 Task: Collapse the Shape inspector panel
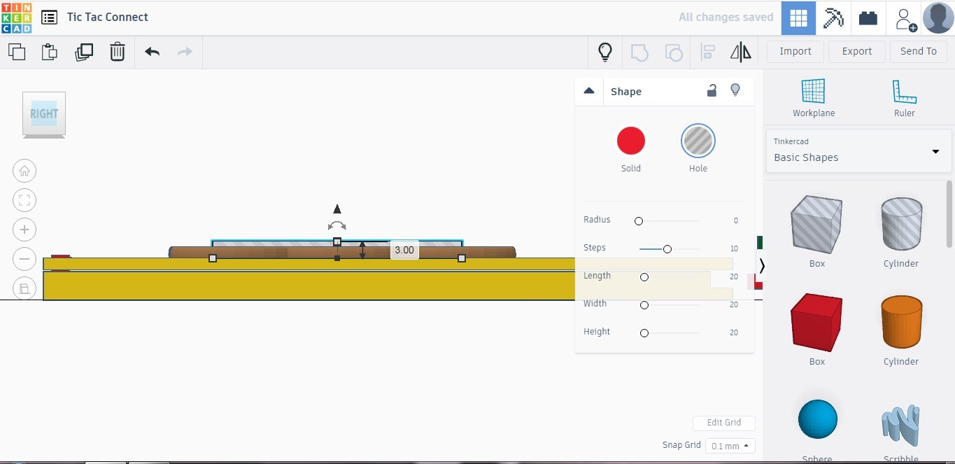click(x=588, y=90)
